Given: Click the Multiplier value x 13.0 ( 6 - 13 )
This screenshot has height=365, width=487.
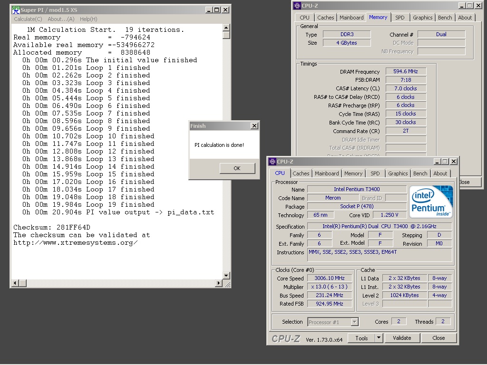Looking at the screenshot, I should coord(330,287).
